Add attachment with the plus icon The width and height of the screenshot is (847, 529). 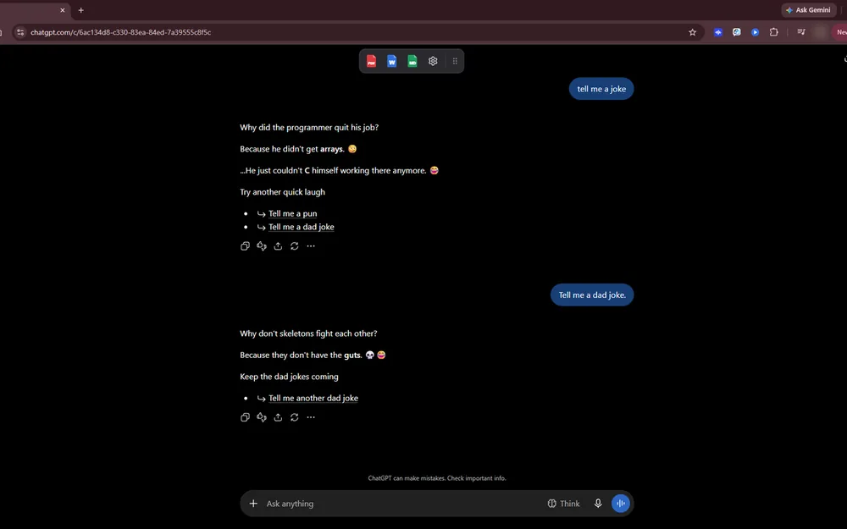tap(253, 504)
